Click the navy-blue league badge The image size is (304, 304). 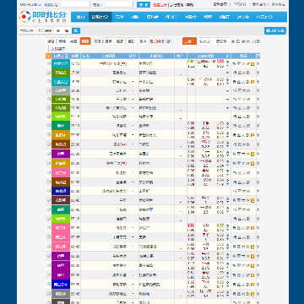pyautogui.click(x=61, y=191)
